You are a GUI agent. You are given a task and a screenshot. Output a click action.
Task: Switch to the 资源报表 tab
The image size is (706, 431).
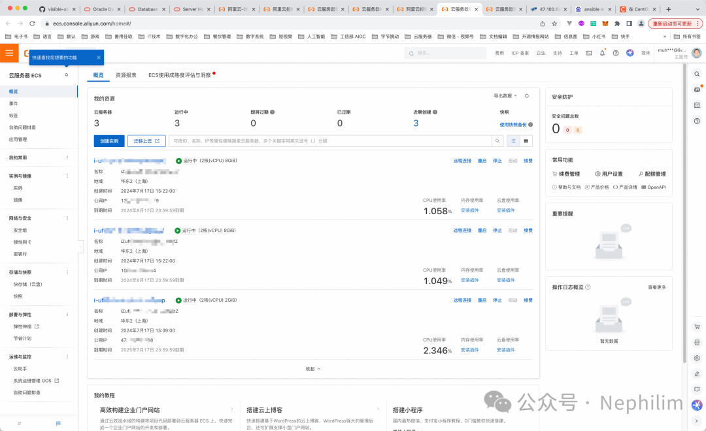pos(126,75)
